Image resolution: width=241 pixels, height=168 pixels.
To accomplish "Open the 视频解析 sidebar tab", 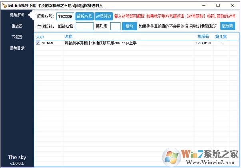I will (17, 15).
